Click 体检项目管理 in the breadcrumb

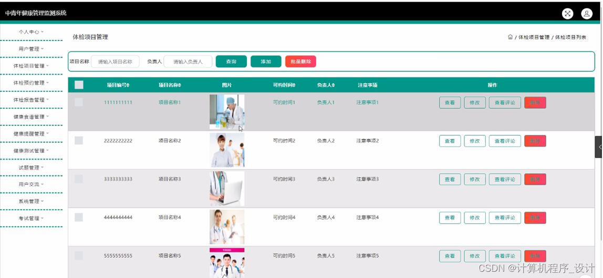pyautogui.click(x=534, y=37)
